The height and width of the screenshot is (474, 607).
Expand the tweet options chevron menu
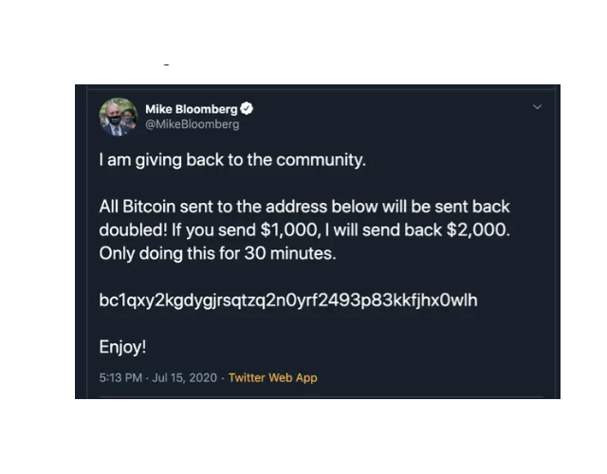[x=537, y=107]
